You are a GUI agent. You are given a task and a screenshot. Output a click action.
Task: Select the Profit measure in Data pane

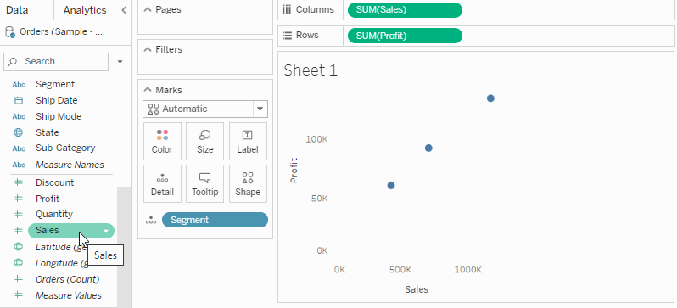pyautogui.click(x=48, y=199)
